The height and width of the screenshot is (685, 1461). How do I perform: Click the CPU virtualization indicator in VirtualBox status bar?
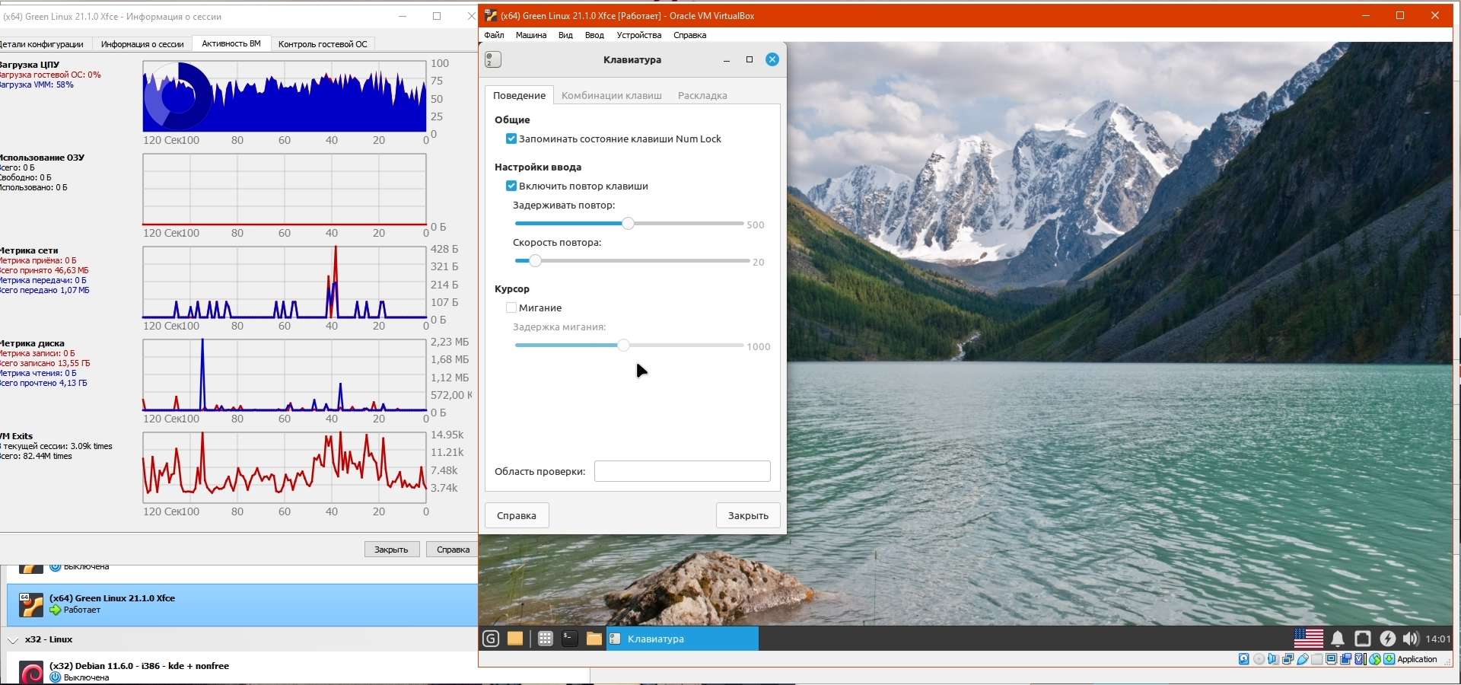(1360, 659)
